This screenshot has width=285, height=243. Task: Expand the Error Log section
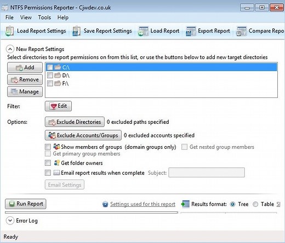coord(10,221)
